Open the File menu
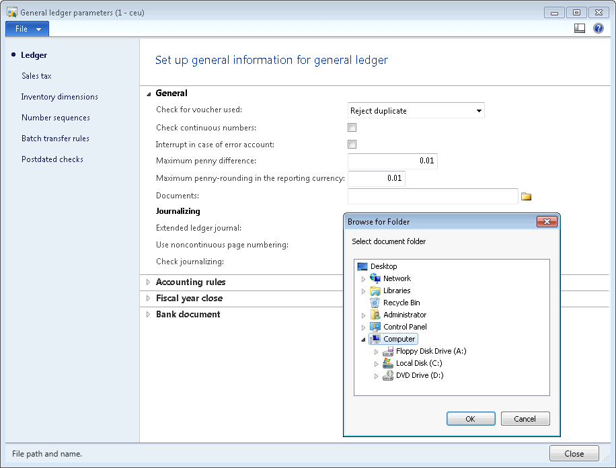 27,29
